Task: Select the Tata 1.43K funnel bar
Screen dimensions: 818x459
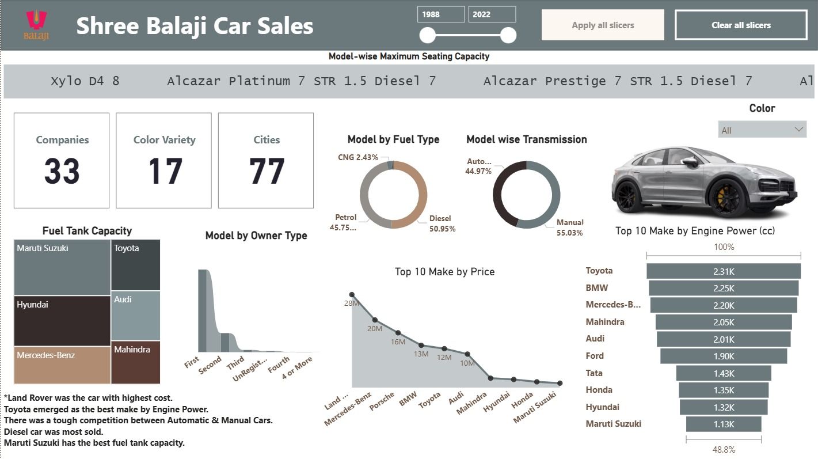Action: pos(724,373)
